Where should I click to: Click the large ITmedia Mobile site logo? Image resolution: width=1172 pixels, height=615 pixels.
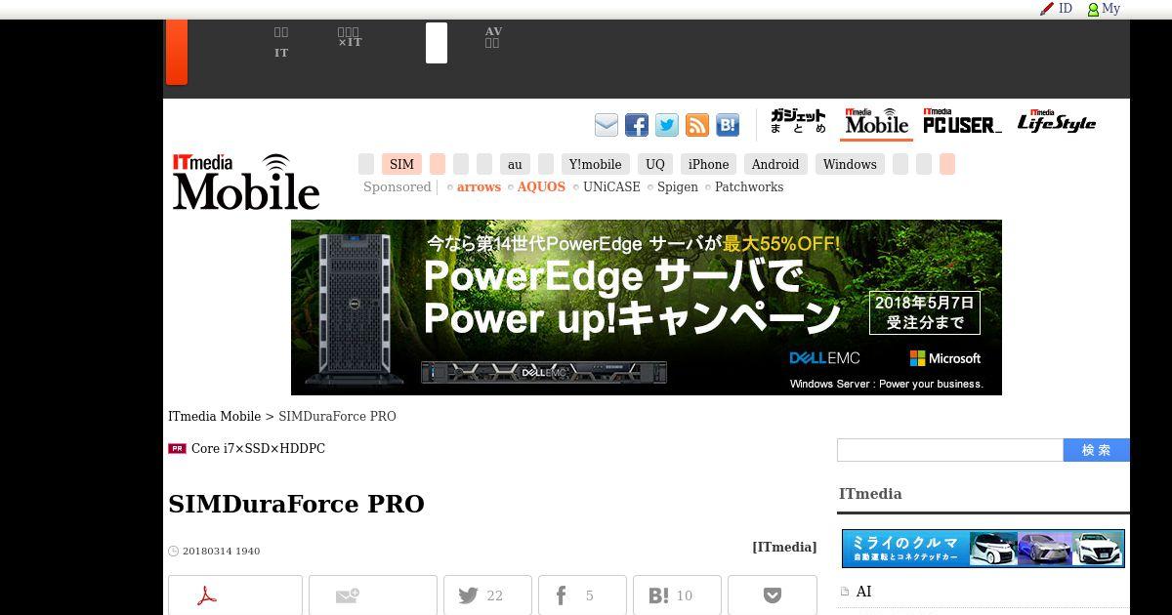pos(246,182)
